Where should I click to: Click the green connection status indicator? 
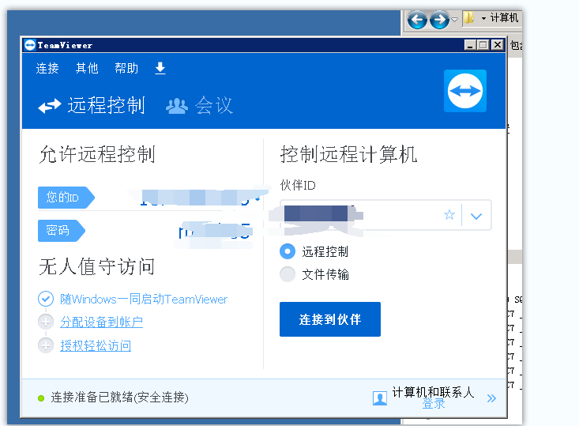(x=41, y=398)
